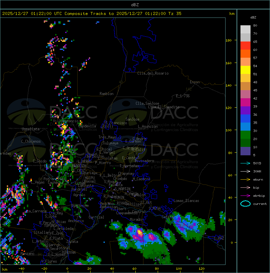Click the 'dBZ' title at top
This screenshot has width=270, height=273.
[x=135, y=5]
